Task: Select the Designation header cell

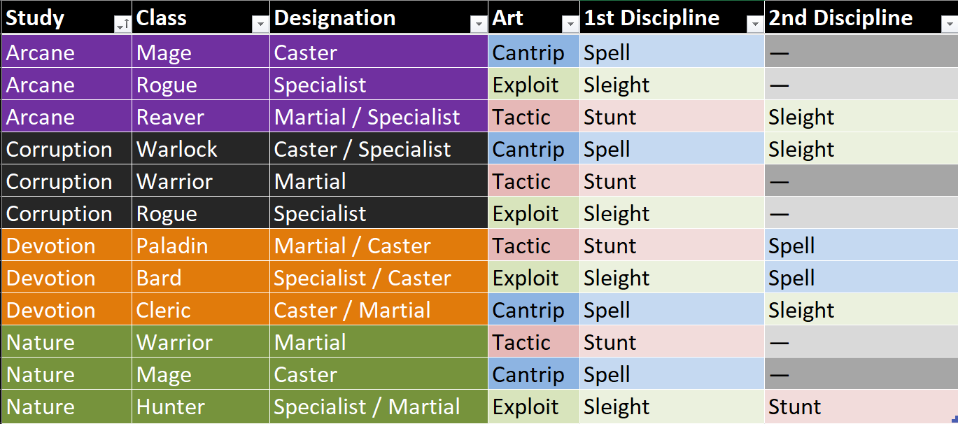Action: 379,17
